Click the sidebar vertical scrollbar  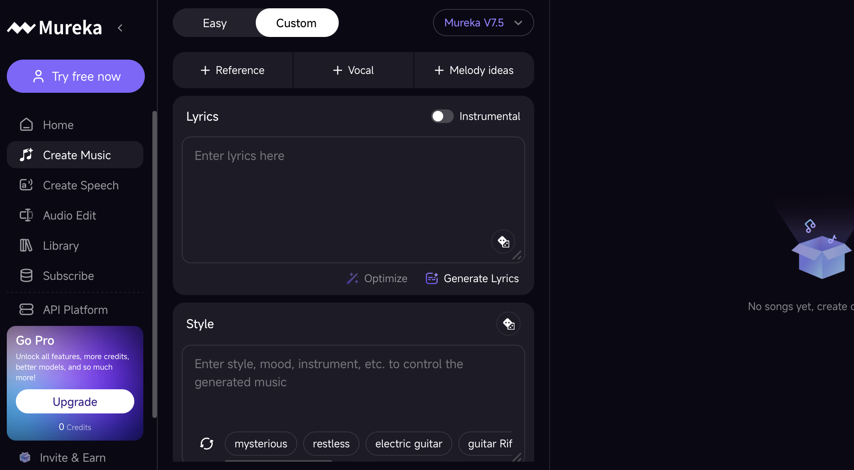click(154, 264)
